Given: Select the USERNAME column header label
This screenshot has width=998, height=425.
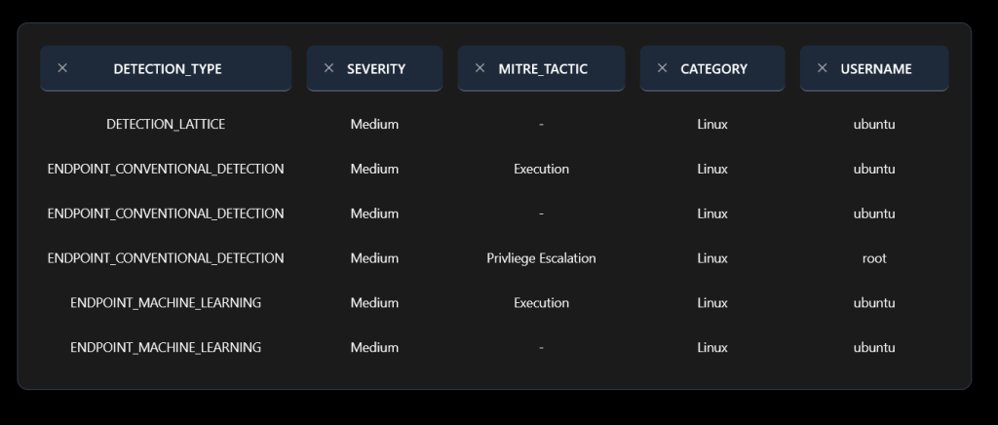Looking at the screenshot, I should tap(876, 69).
